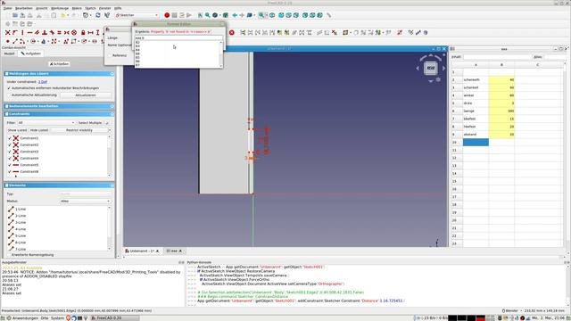Collapse the solver messages panel
Screen dimensions: 571x321
click(x=112, y=73)
